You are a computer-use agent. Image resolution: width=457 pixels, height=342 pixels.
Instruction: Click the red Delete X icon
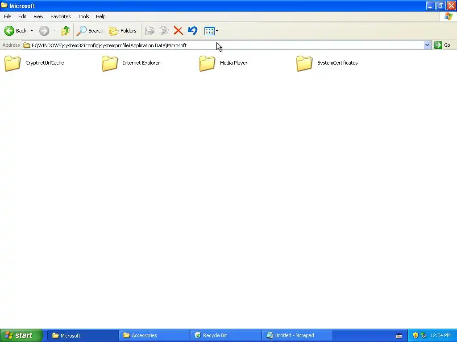[x=179, y=31]
